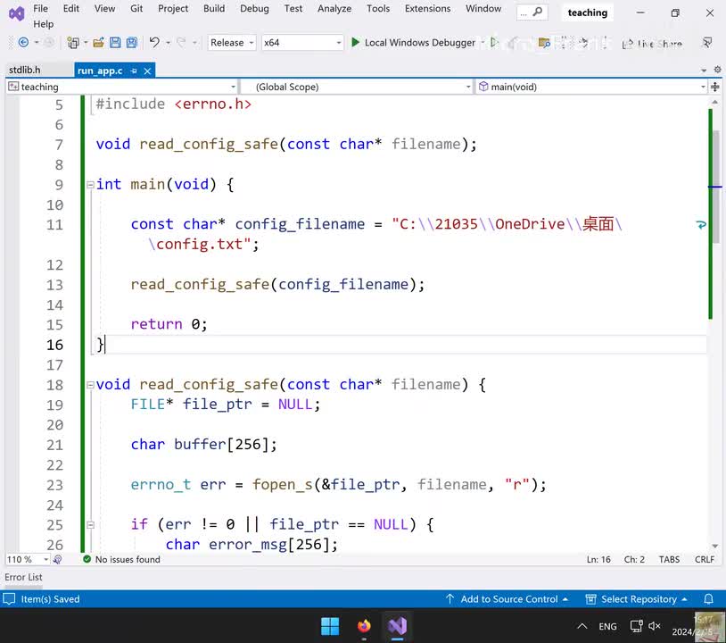Open the 110 % zoom dropdown

(28, 559)
